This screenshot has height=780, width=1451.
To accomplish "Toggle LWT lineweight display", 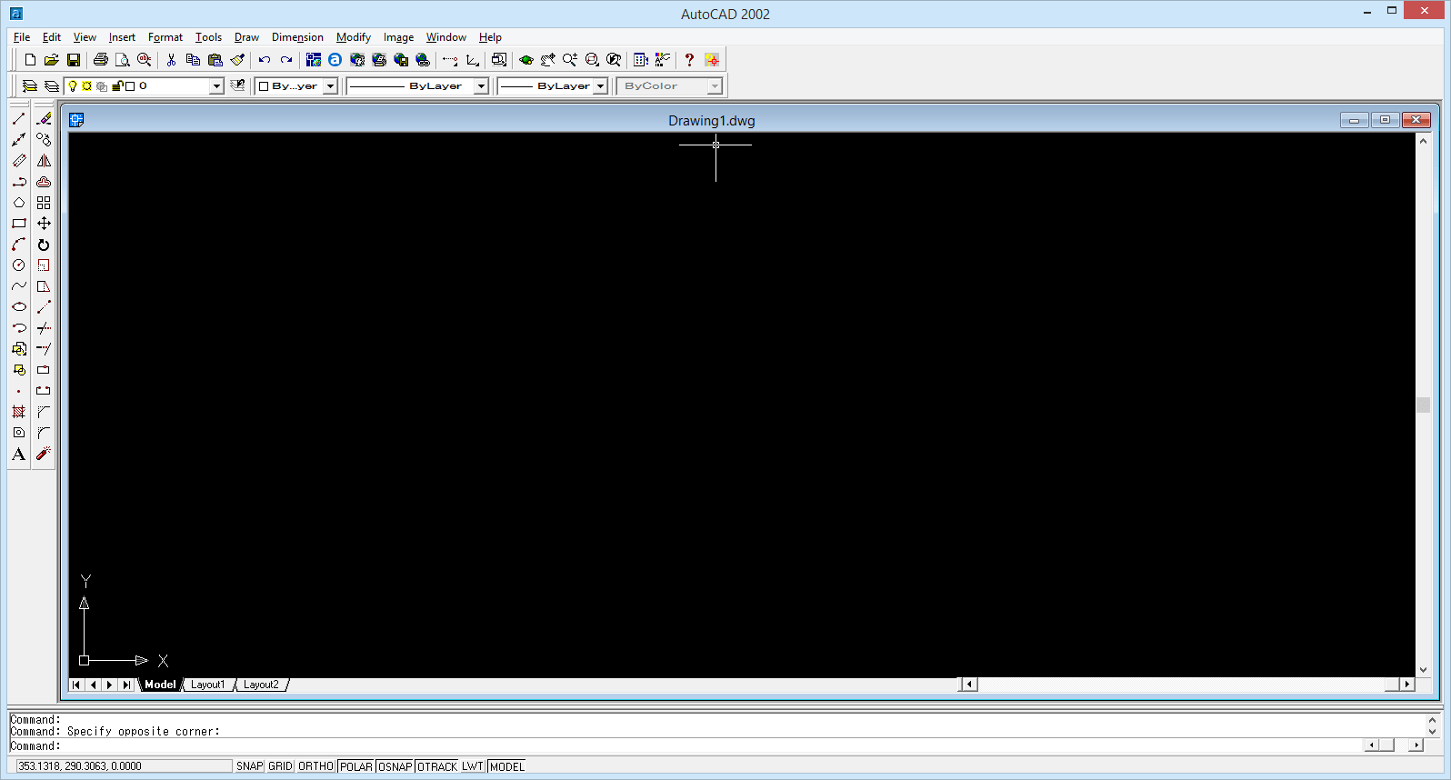I will pos(473,766).
